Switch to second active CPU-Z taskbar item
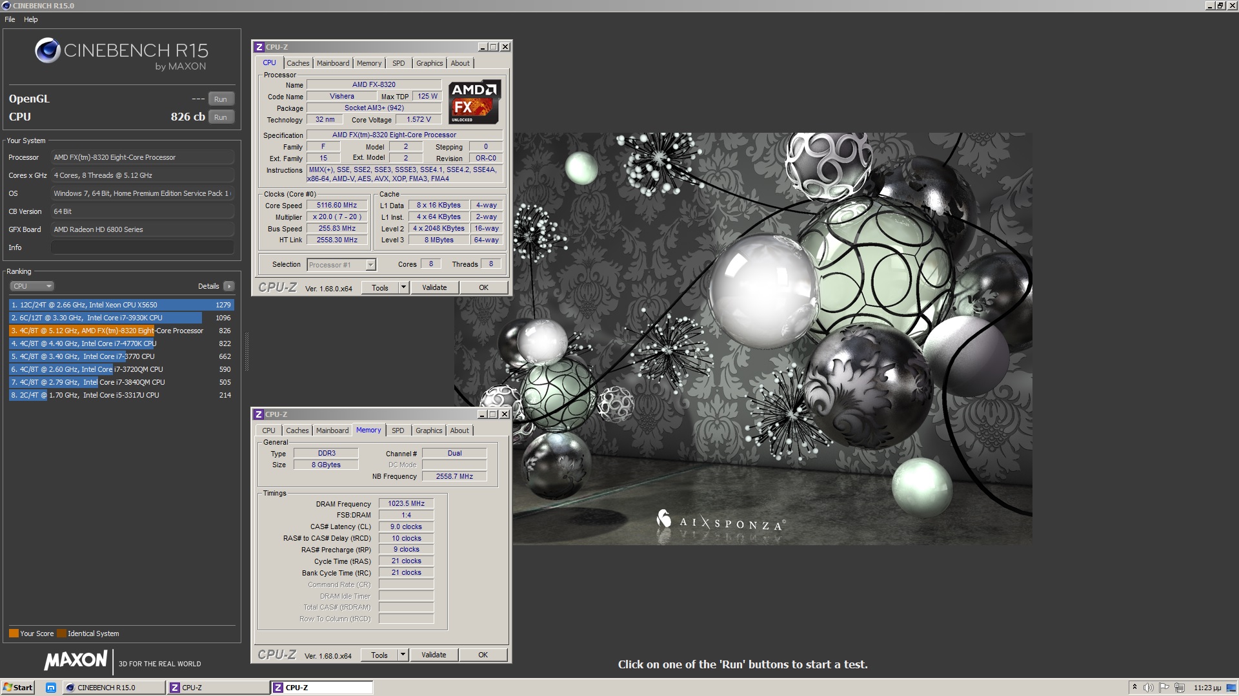The image size is (1239, 696). [x=322, y=688]
